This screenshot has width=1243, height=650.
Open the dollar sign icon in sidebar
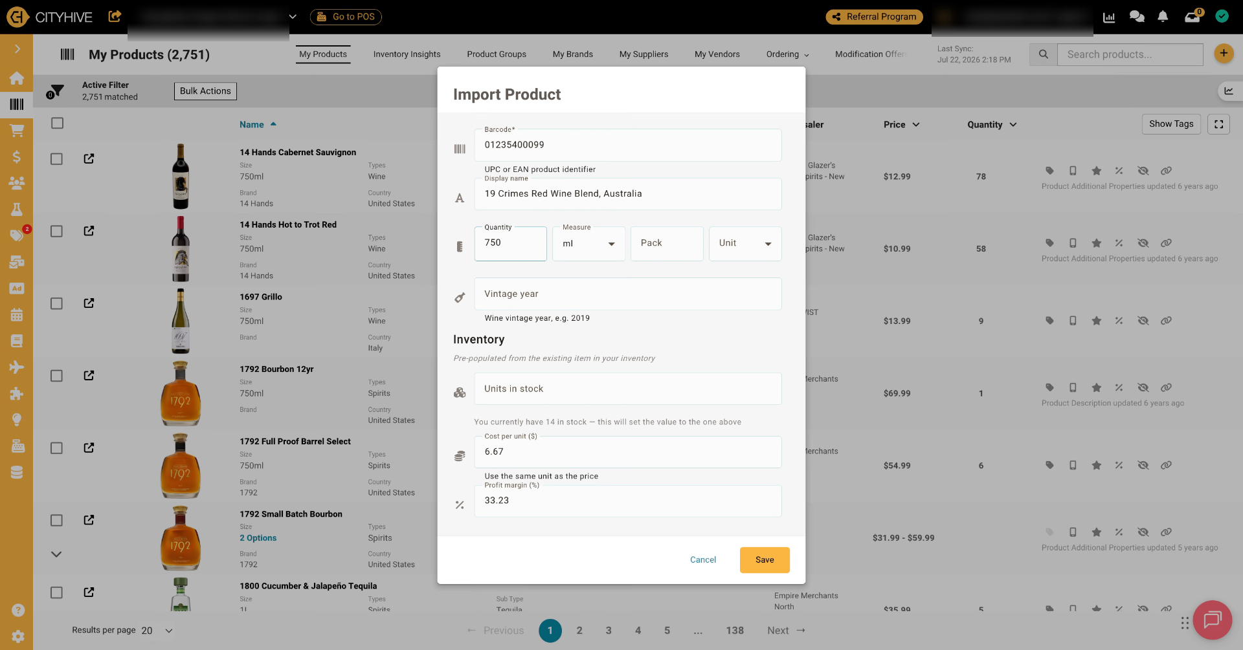17,157
